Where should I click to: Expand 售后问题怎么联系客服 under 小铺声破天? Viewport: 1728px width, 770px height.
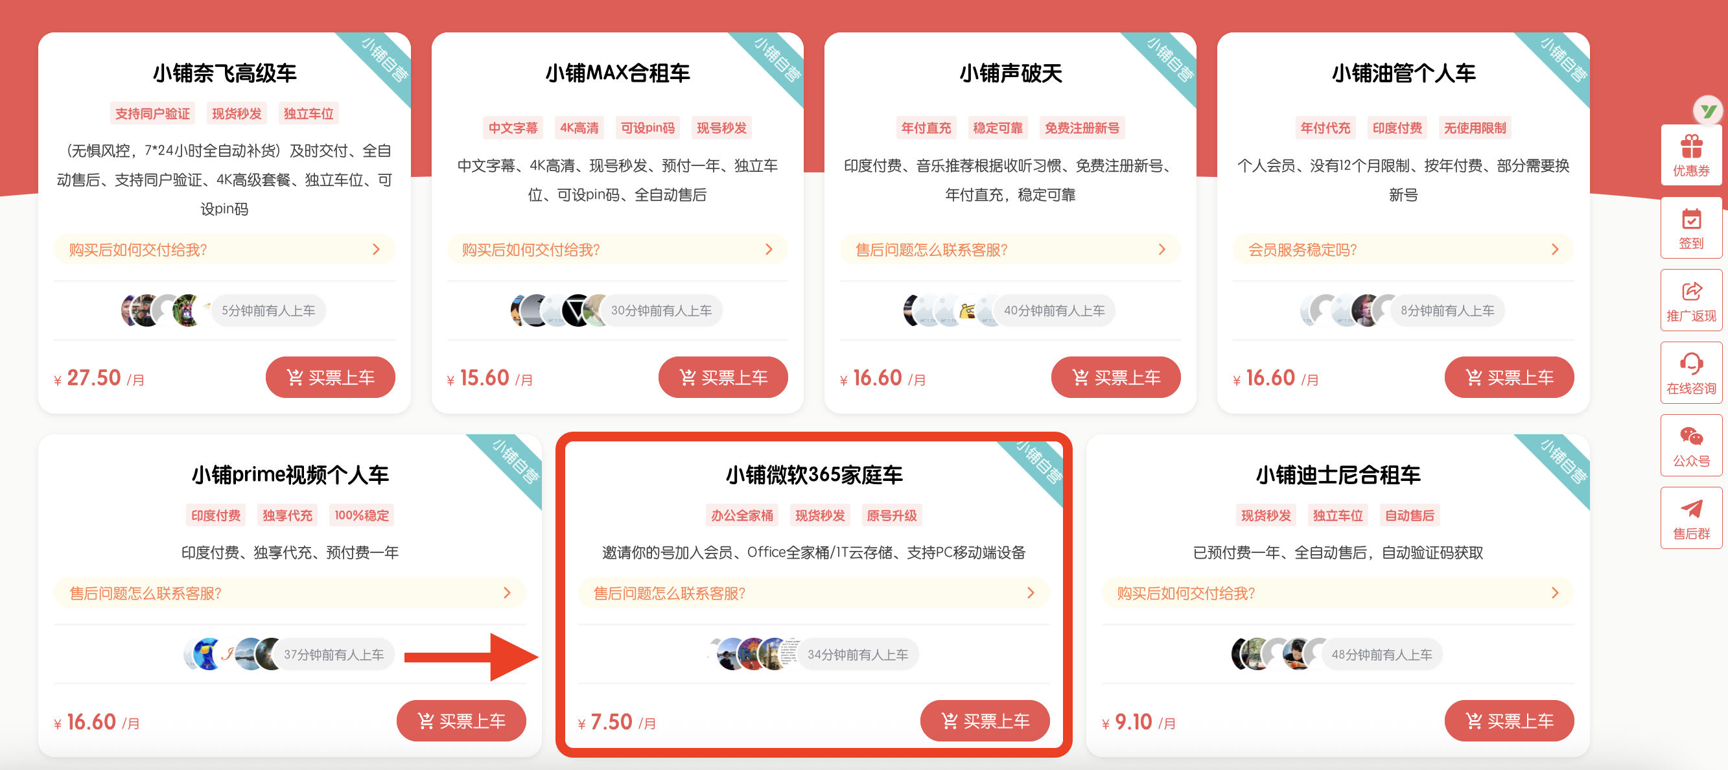1010,250
